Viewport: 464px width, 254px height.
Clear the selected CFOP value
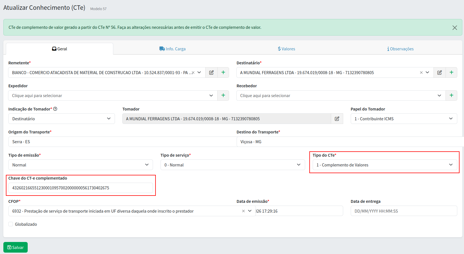click(243, 211)
